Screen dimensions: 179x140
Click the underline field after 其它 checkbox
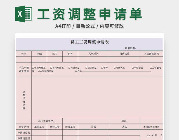116,71
